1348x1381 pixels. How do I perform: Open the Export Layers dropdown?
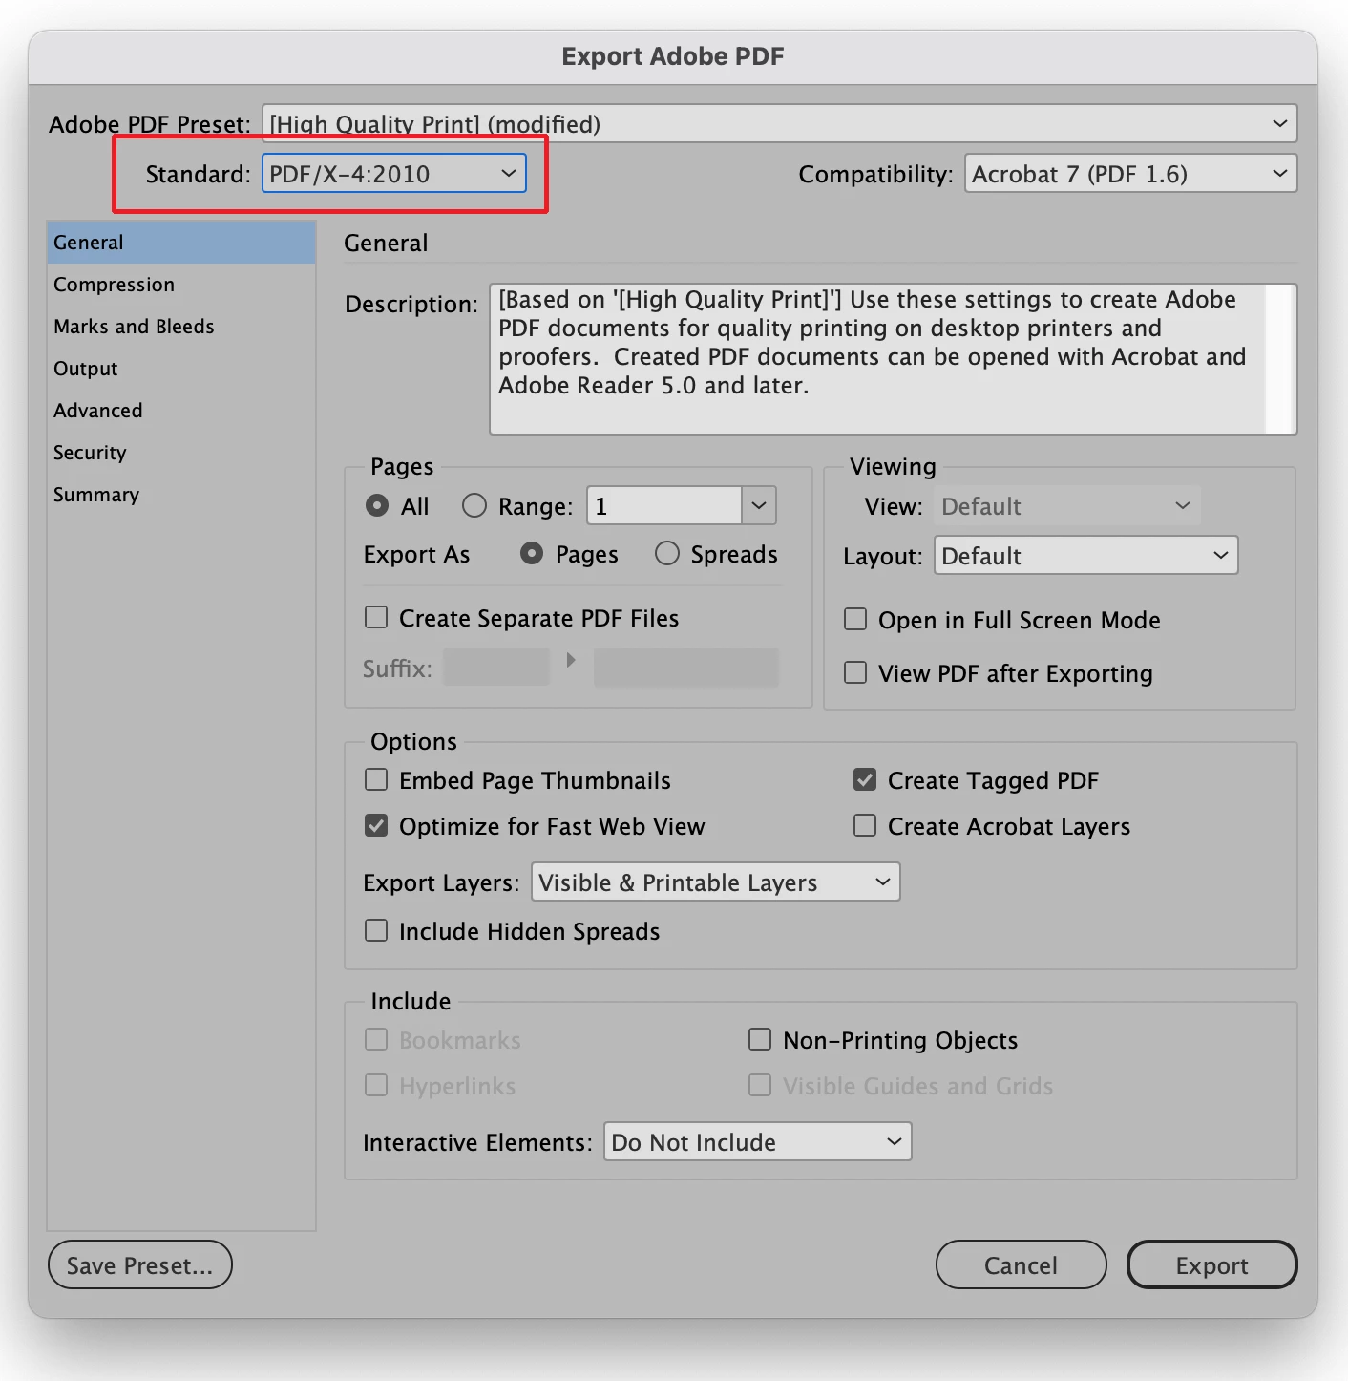[x=716, y=882]
